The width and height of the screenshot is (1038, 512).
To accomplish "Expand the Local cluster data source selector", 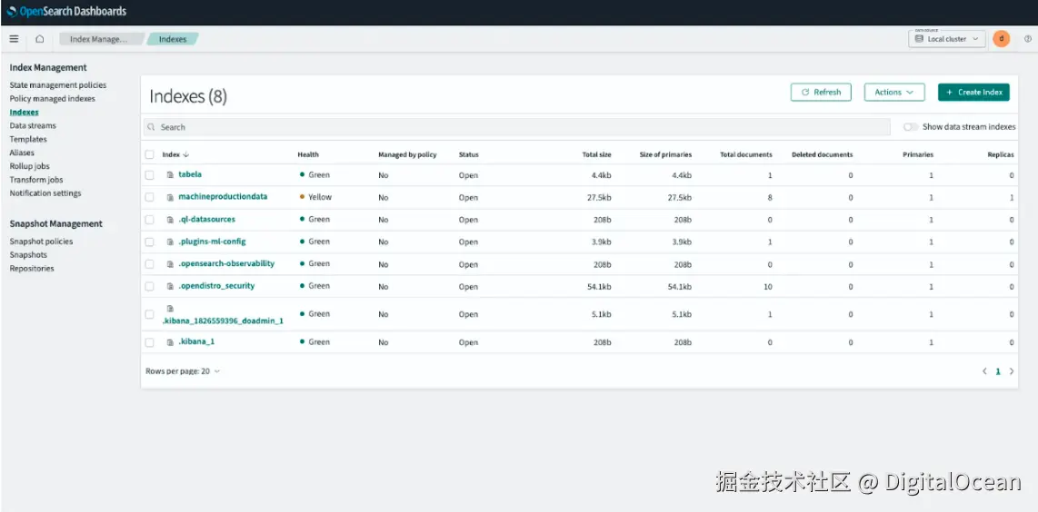I will coord(946,39).
